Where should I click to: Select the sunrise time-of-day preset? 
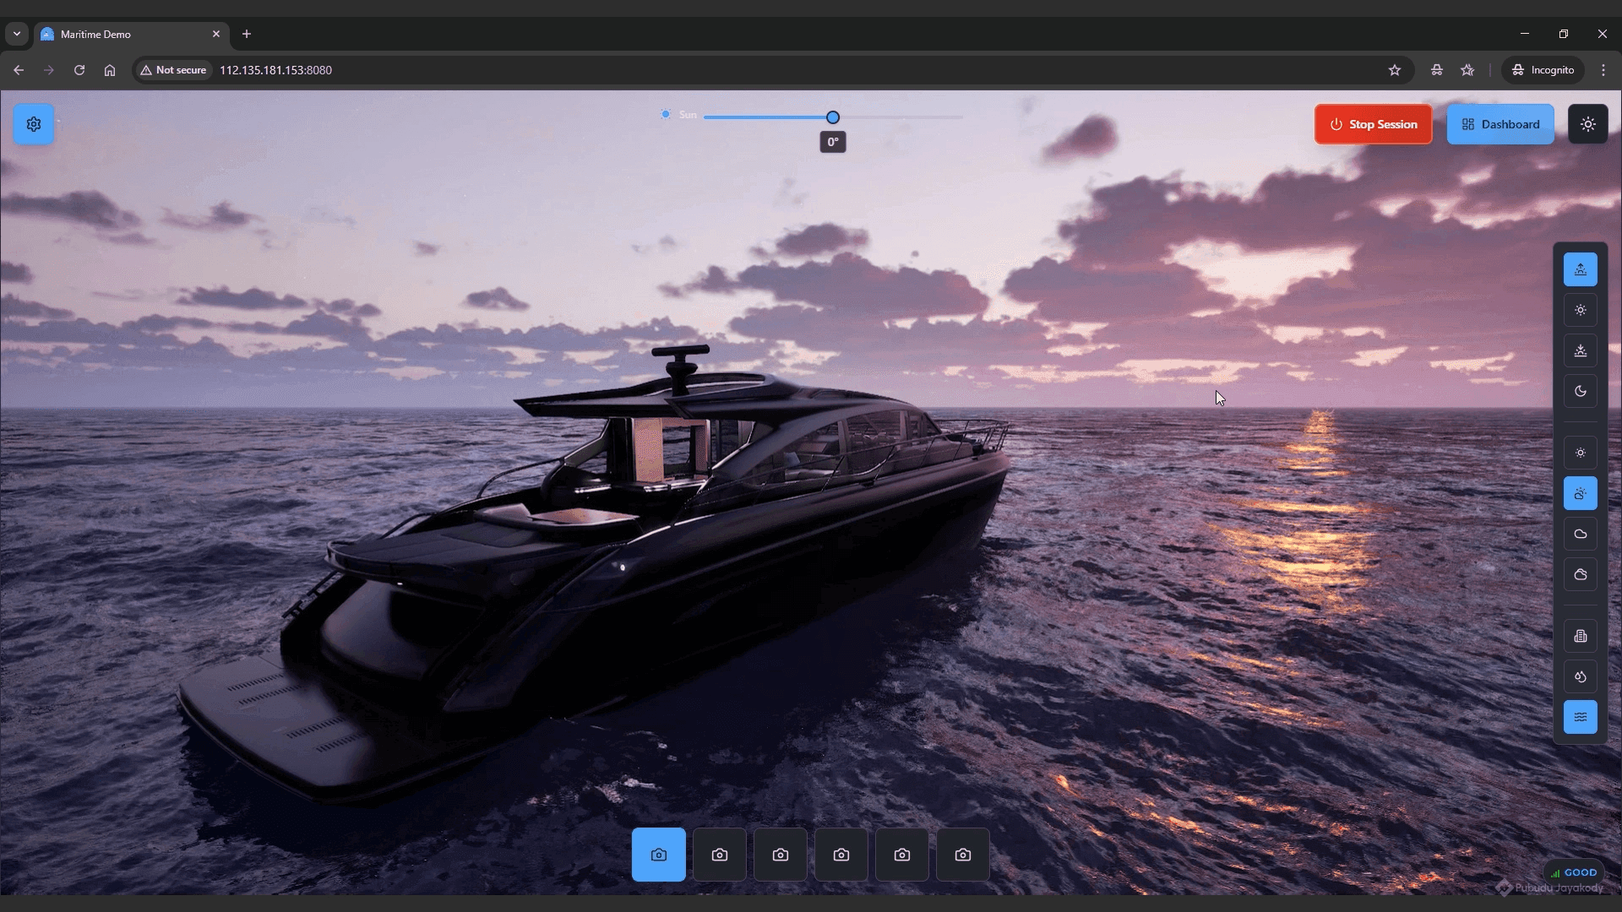point(1580,269)
